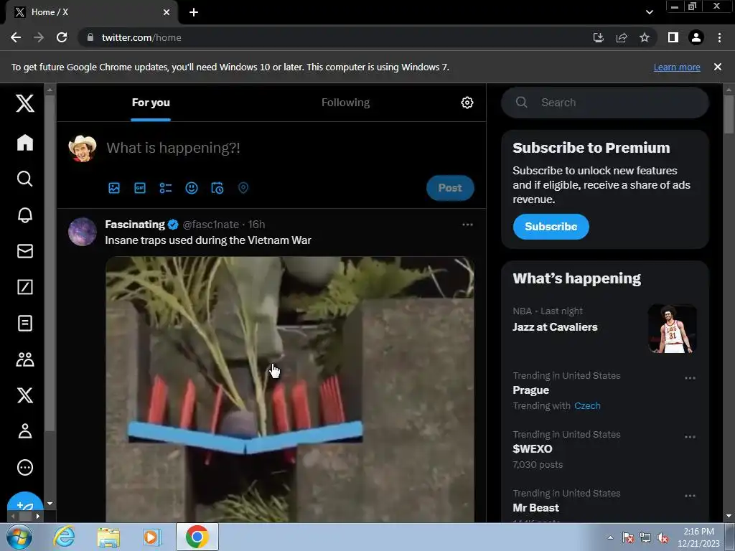Screen dimensions: 735x551
Task: Open the Prague trending topic
Action: click(530, 390)
